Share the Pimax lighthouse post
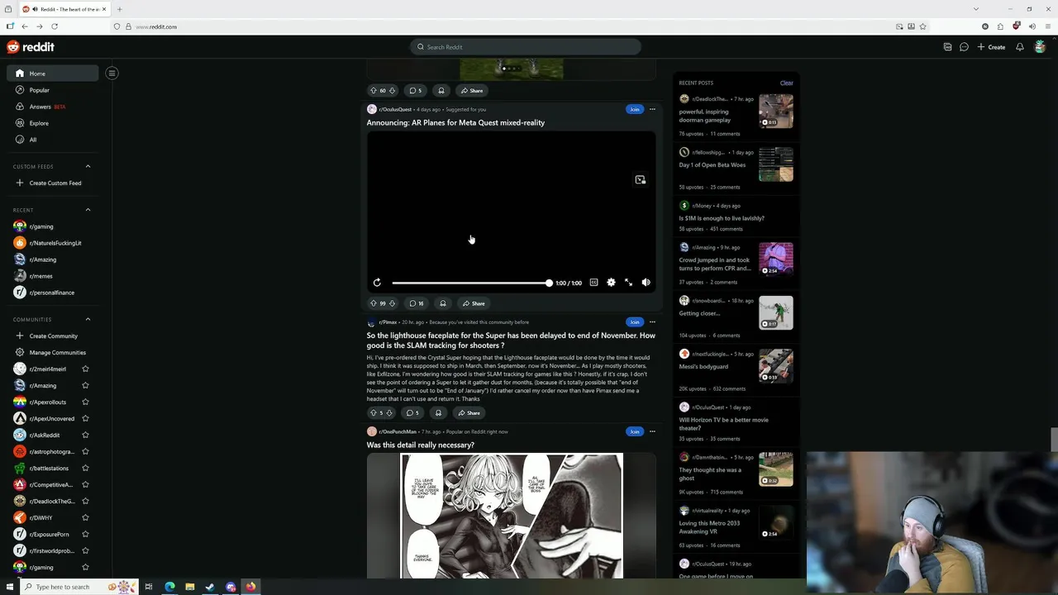The height and width of the screenshot is (595, 1058). click(x=469, y=413)
